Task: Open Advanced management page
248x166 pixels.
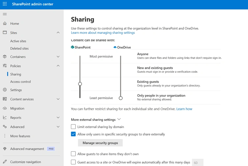Action: [x=27, y=149]
